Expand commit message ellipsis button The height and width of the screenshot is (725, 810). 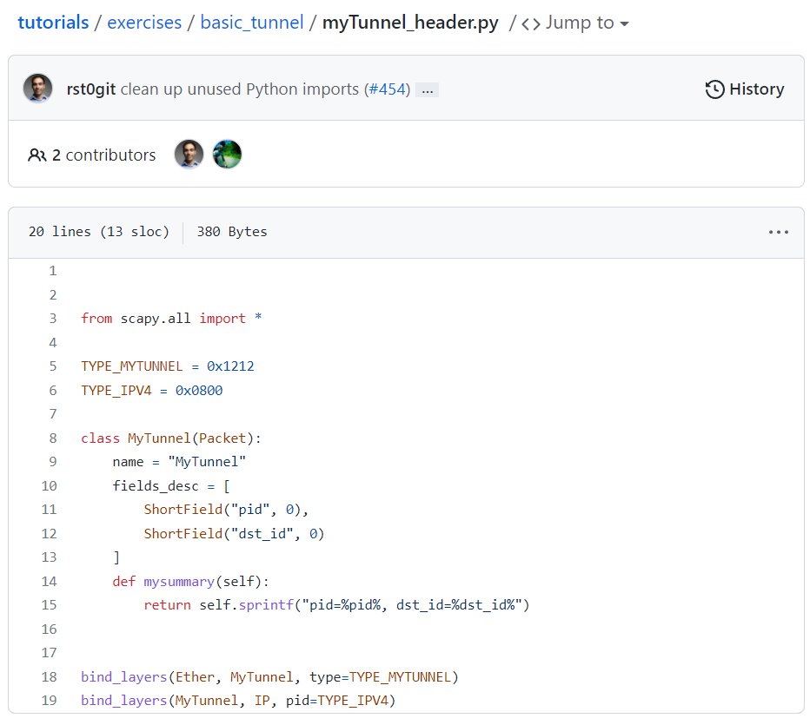coord(428,90)
